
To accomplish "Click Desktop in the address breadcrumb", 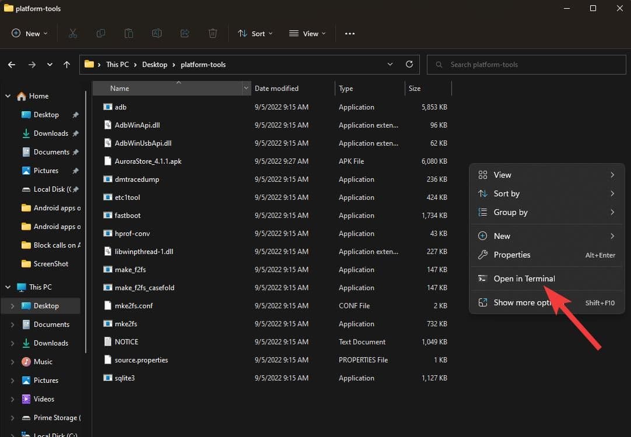I will point(155,65).
